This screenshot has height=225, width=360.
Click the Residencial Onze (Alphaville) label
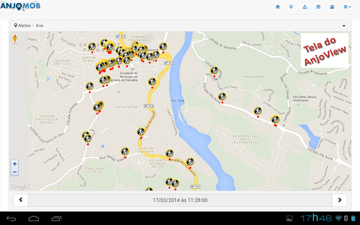point(246,139)
